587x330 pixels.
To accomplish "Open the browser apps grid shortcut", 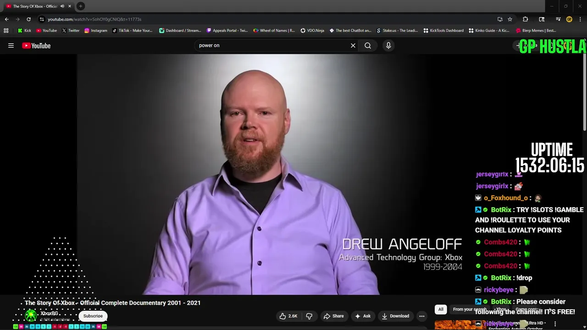I will (x=6, y=31).
